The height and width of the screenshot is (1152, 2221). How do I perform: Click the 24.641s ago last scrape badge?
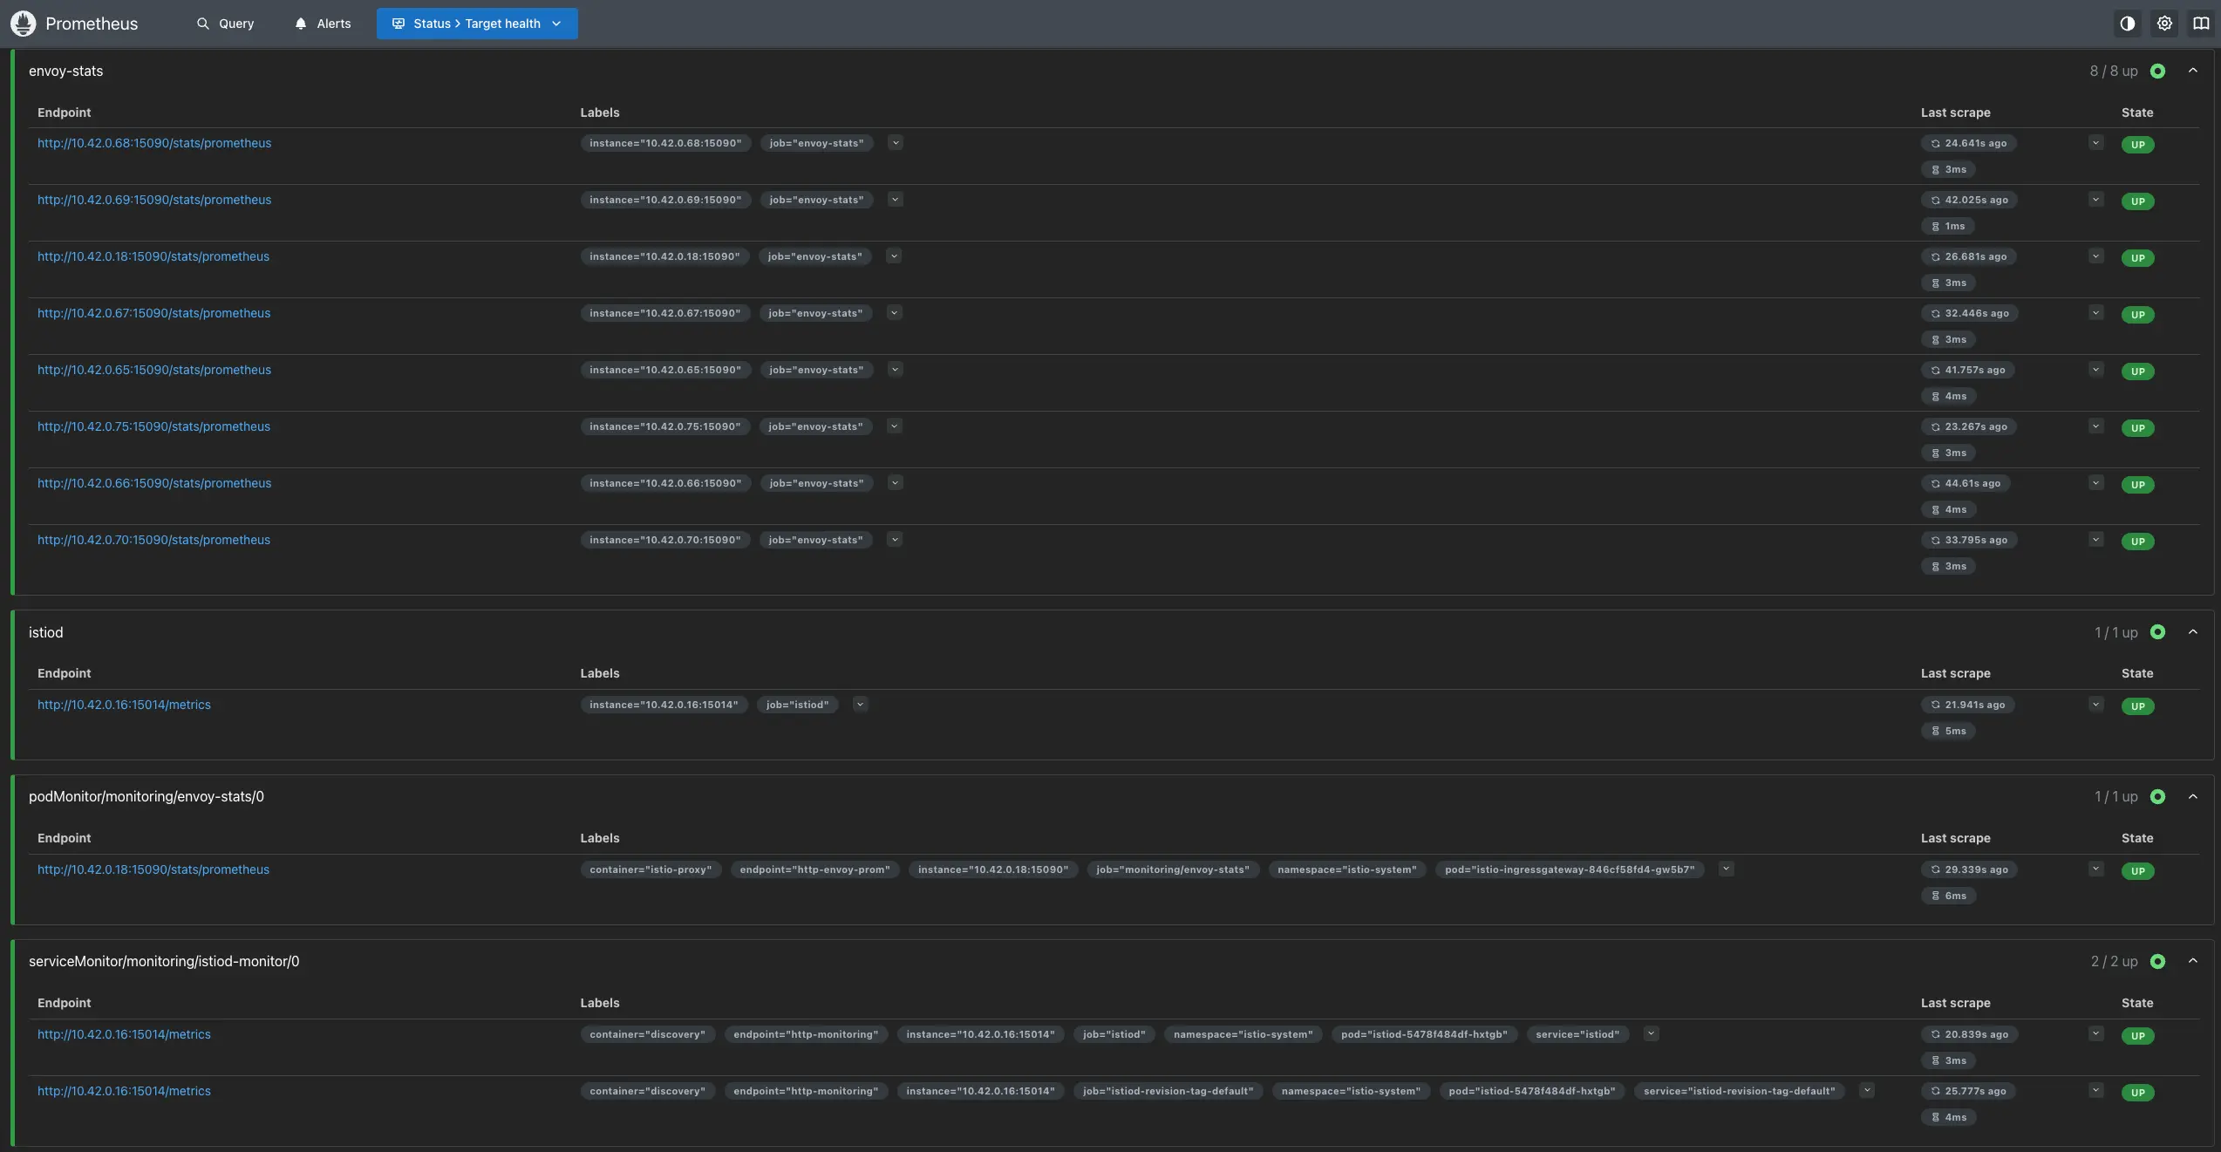(x=1968, y=143)
